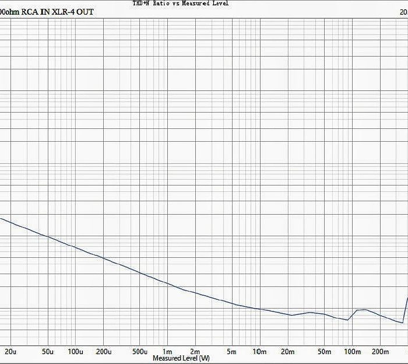
Task: Click the curve's sharp rise at right edge
Action: [406, 306]
